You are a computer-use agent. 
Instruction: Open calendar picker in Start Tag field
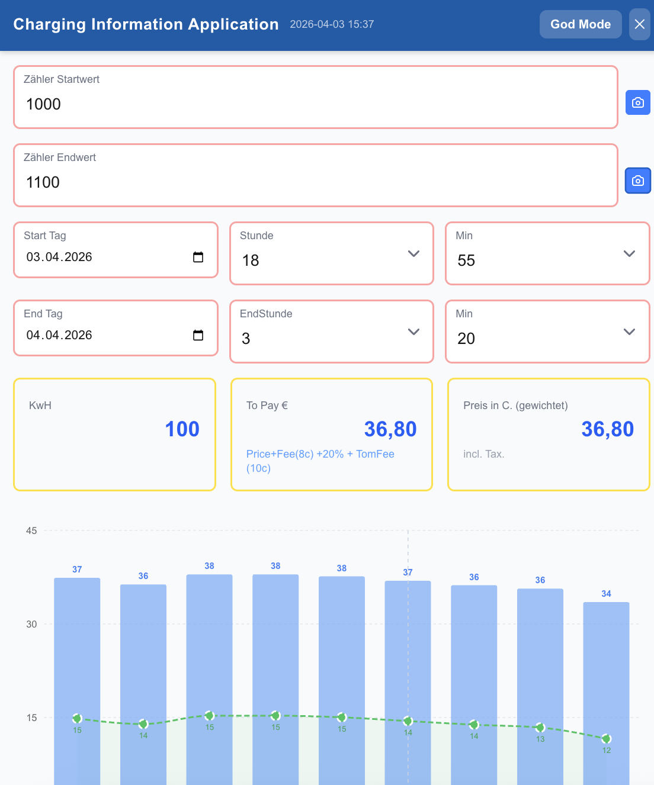pos(198,257)
